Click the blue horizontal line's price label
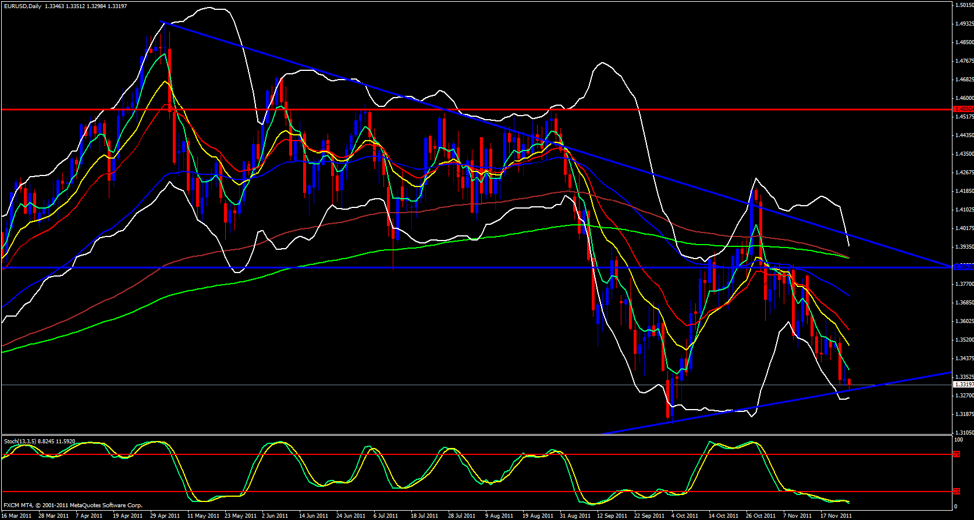This screenshot has width=974, height=520. pos(963,267)
